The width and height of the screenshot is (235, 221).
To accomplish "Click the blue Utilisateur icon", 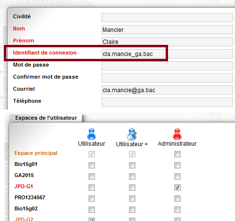I will pyautogui.click(x=91, y=134).
